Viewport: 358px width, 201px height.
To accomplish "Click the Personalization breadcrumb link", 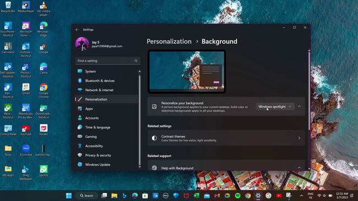I will click(169, 41).
